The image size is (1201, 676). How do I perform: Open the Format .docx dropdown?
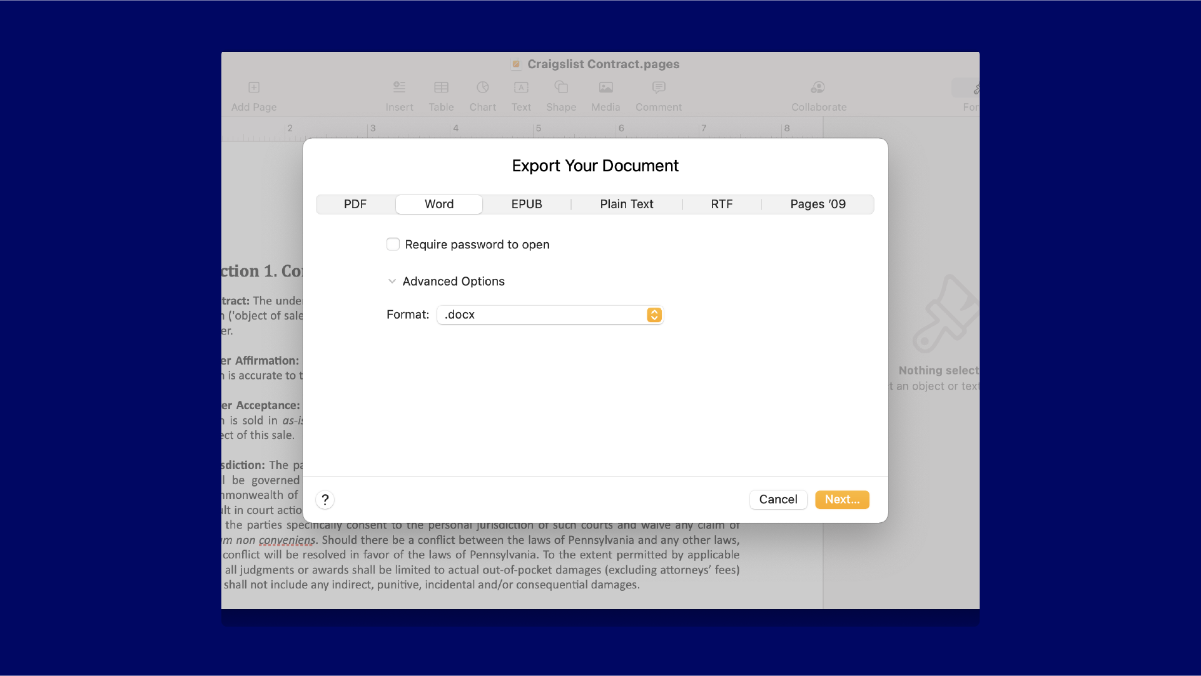click(x=550, y=315)
